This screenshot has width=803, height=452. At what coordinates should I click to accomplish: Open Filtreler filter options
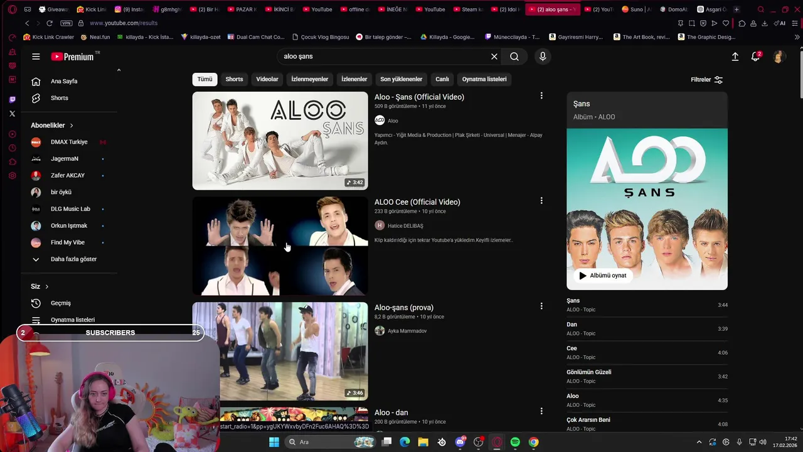pos(707,80)
